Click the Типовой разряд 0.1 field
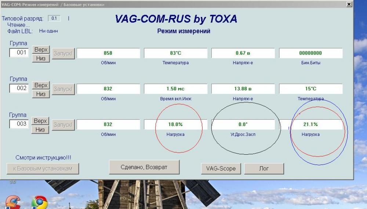Screen dimensions: 367x209 pos(54,18)
